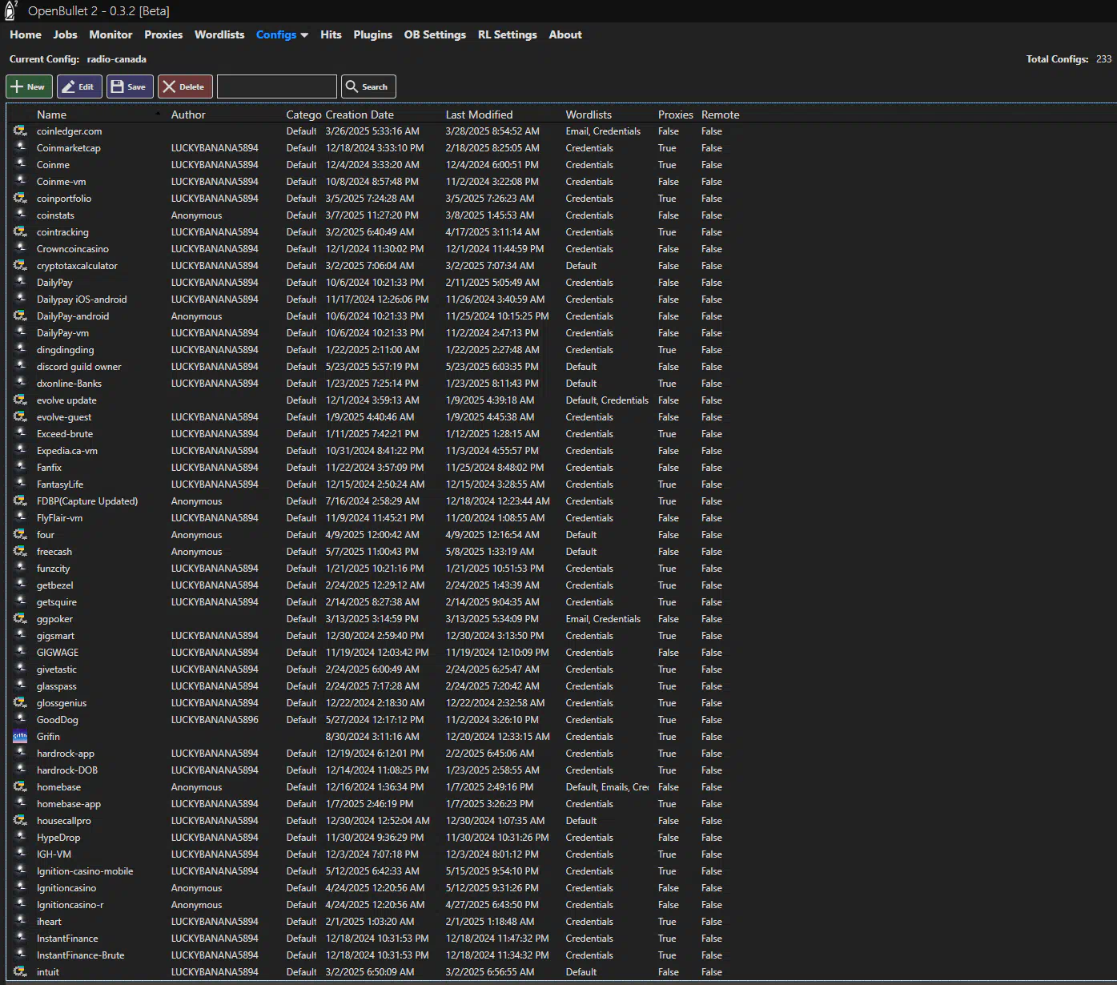Click the HypeDrop config icon
Image resolution: width=1117 pixels, height=985 pixels.
click(x=20, y=837)
